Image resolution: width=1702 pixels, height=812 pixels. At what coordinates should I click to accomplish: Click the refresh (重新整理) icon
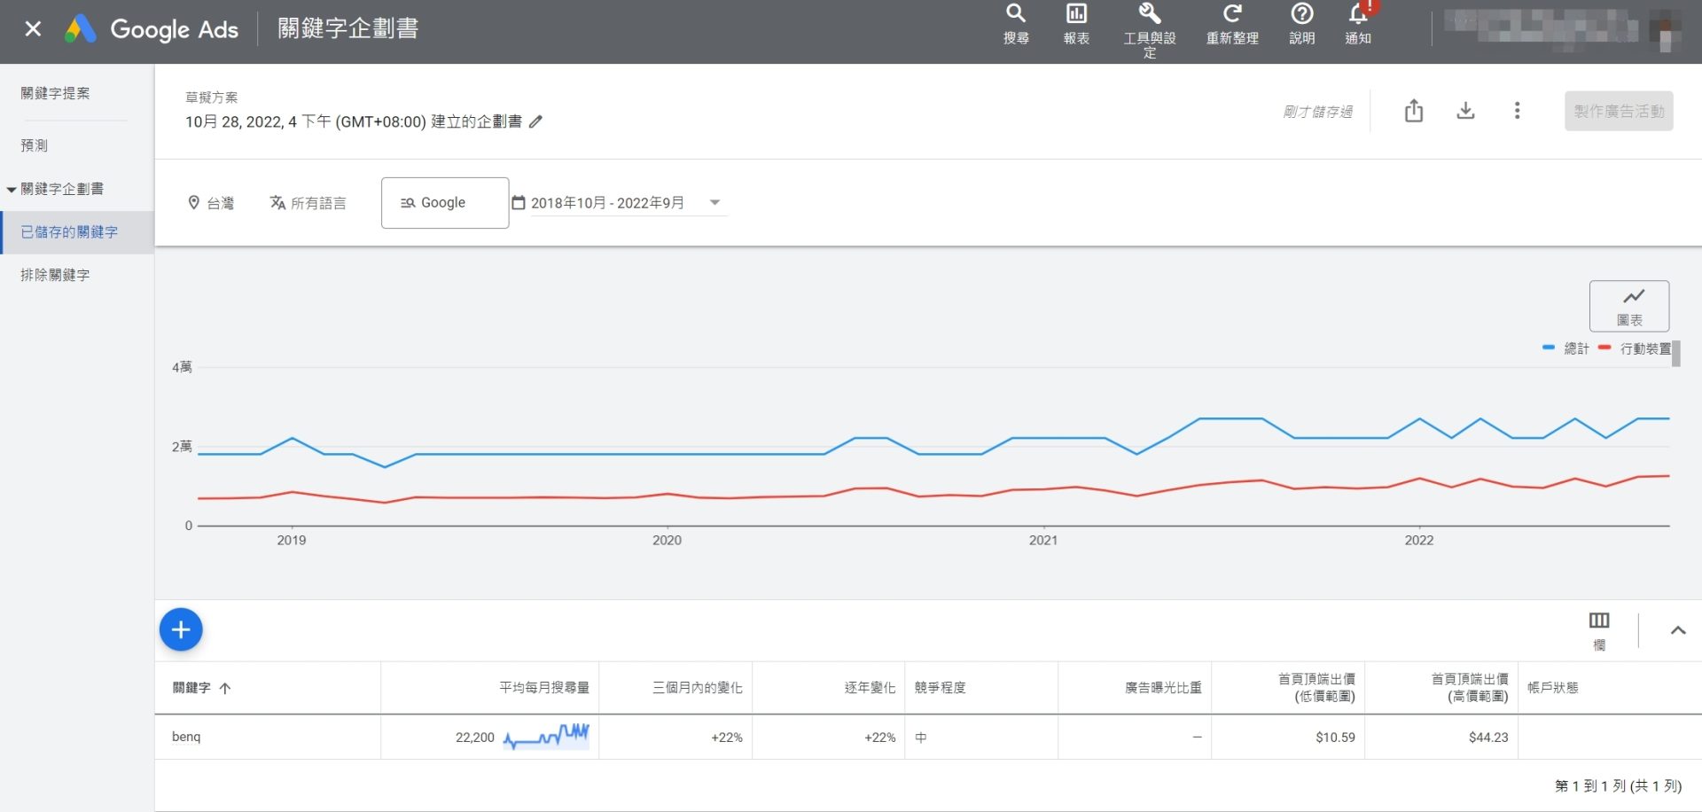1232,15
